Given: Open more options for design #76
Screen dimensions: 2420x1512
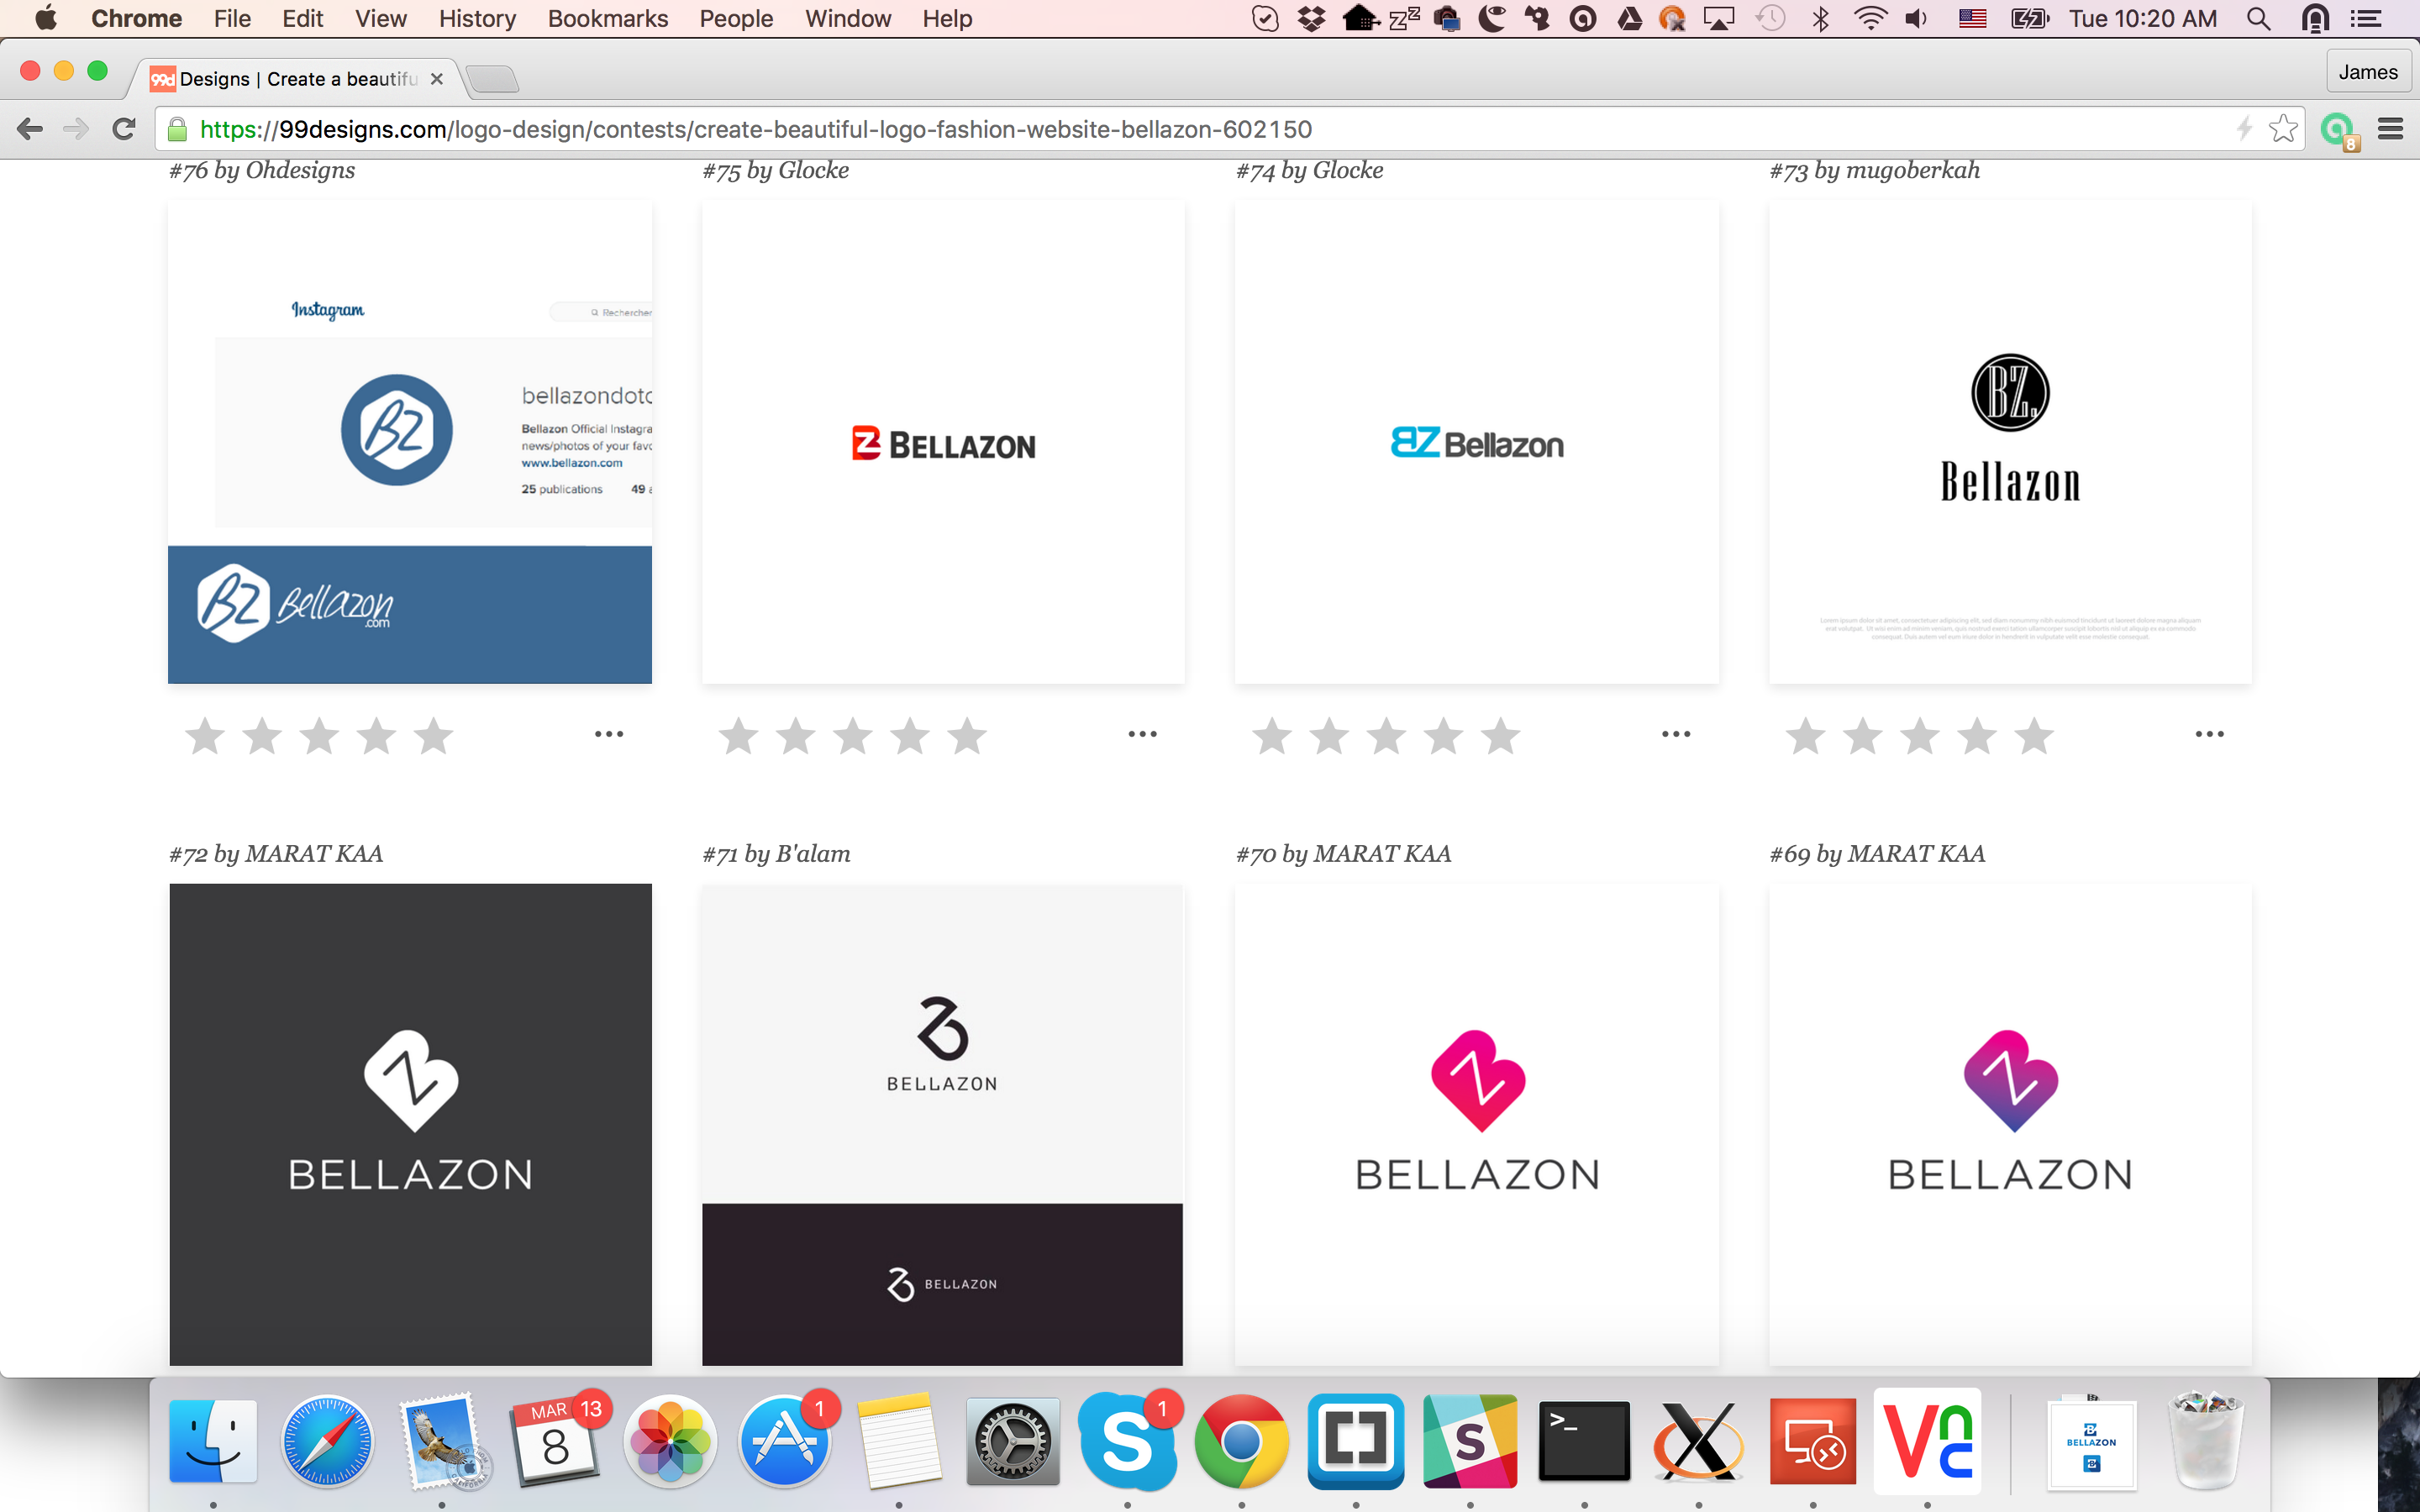Looking at the screenshot, I should [x=609, y=734].
